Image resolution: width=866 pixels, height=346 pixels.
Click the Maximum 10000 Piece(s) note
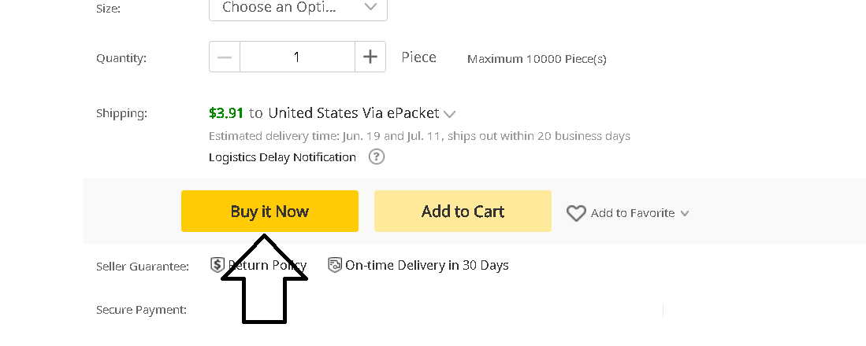(x=537, y=59)
